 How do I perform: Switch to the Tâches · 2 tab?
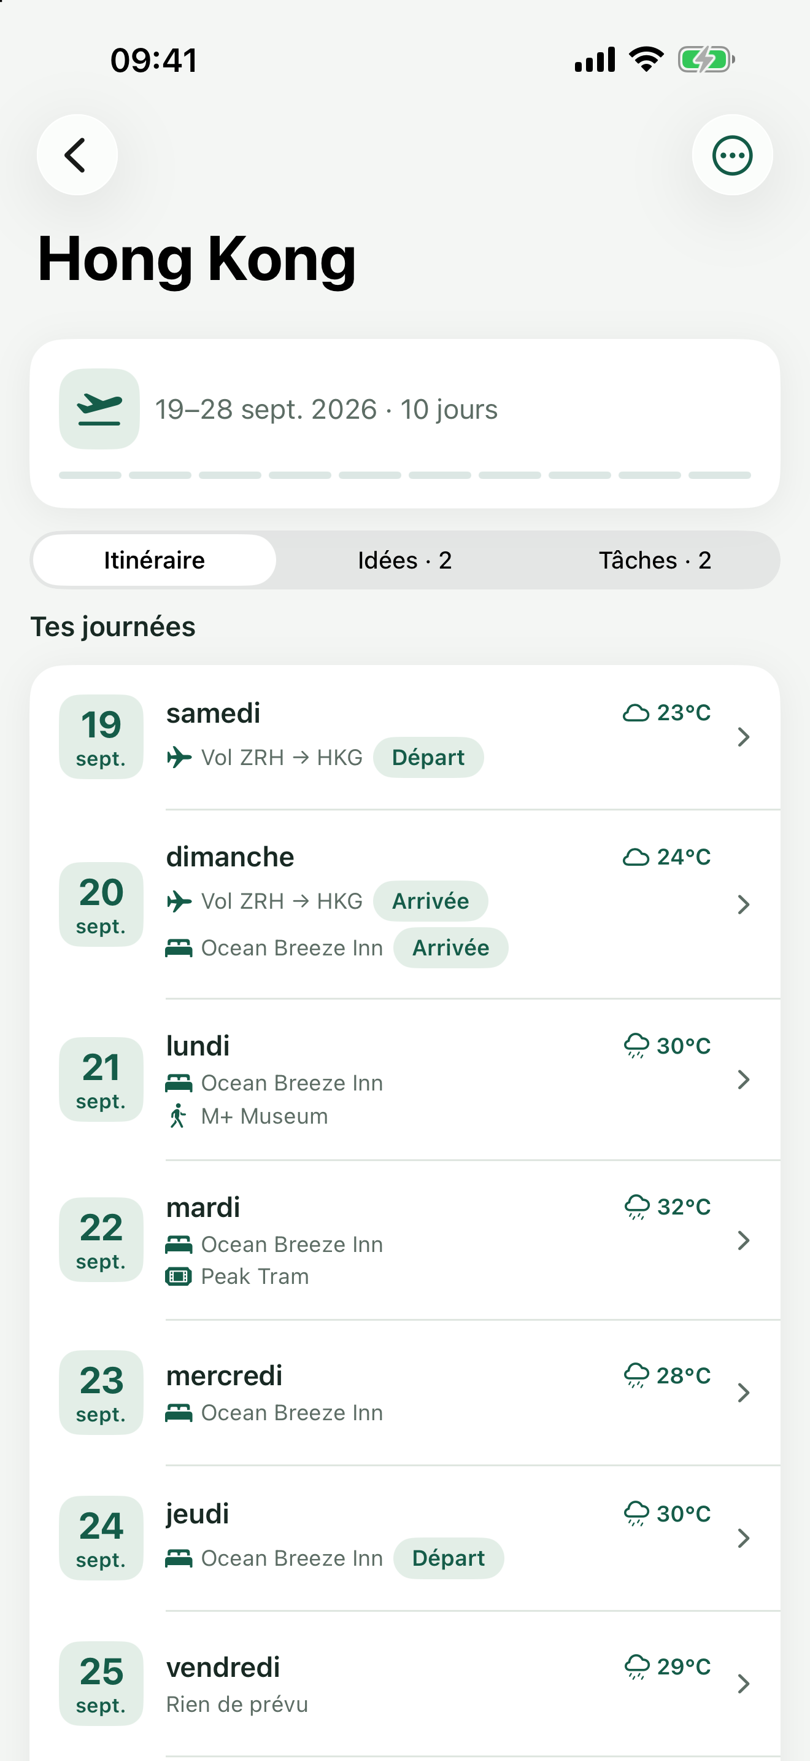click(x=655, y=560)
